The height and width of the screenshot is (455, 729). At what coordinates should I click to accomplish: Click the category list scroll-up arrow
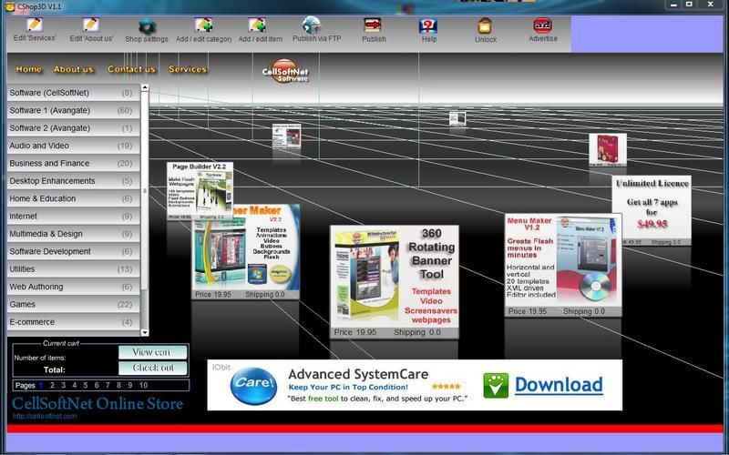click(x=145, y=87)
